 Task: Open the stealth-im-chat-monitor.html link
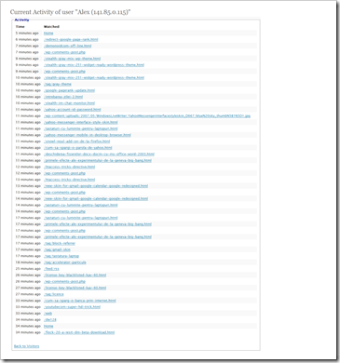[x=69, y=103]
